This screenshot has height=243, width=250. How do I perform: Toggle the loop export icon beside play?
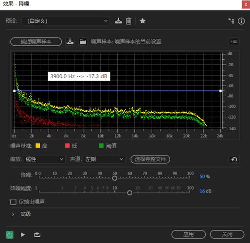[x=37, y=235]
